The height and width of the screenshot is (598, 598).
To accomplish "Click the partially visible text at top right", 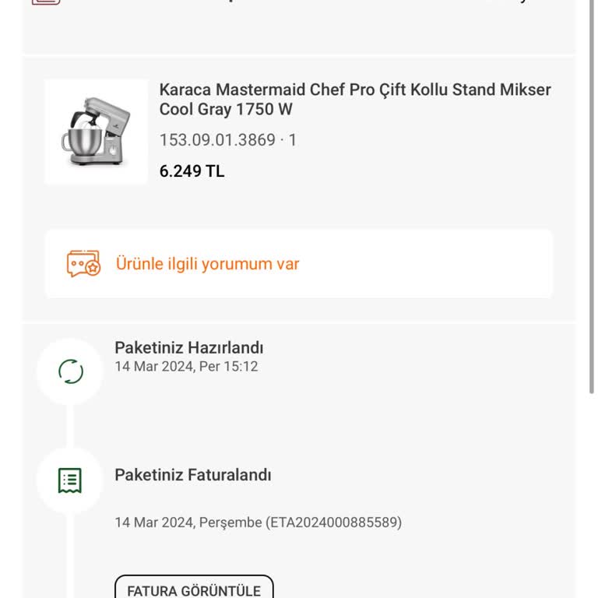I will 523,2.
